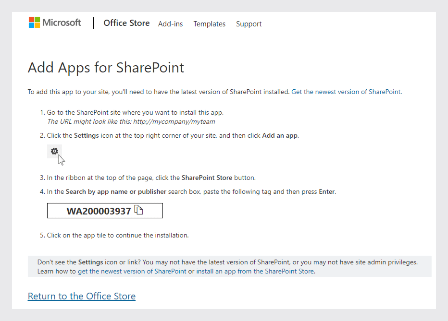The image size is (448, 321).
Task: Open 'install an app from the SharePoint Store' link
Action: point(255,271)
